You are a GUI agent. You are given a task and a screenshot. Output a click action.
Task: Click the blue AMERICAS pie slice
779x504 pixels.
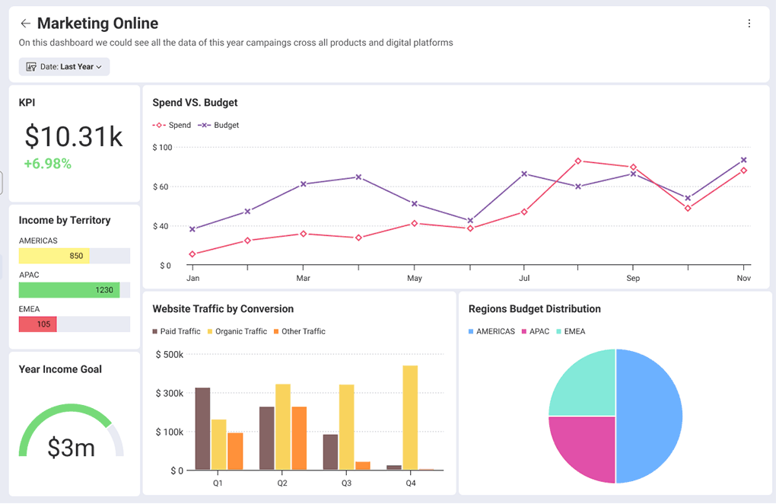[x=651, y=417]
